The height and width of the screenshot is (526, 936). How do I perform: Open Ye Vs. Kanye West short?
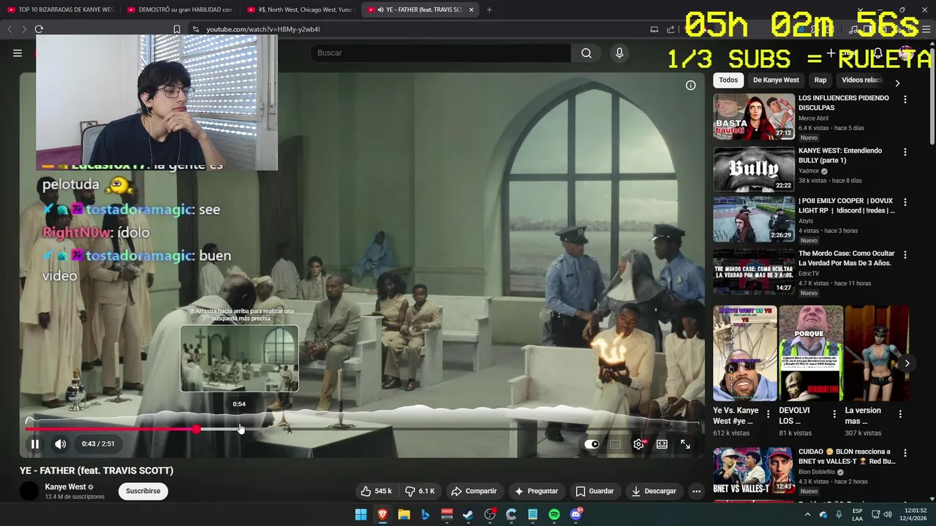pos(745,353)
